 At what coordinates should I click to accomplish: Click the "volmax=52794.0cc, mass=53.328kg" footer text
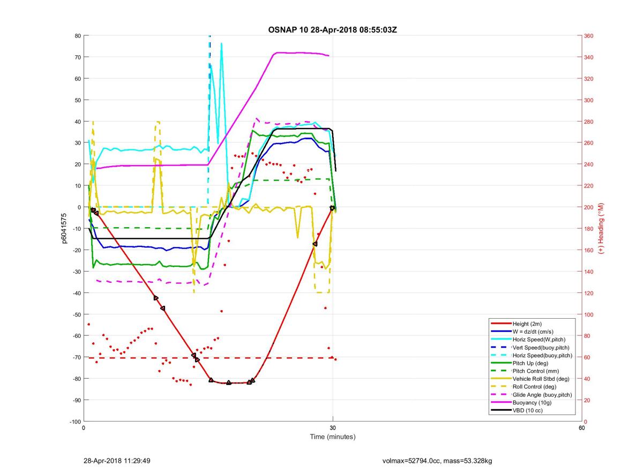(437, 461)
